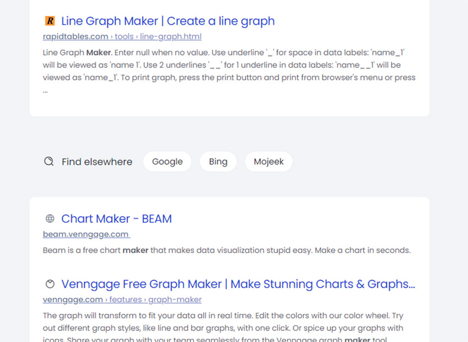Click the globe icon next to Chart Maker
Viewport: 468px width, 342px height.
pos(50,218)
